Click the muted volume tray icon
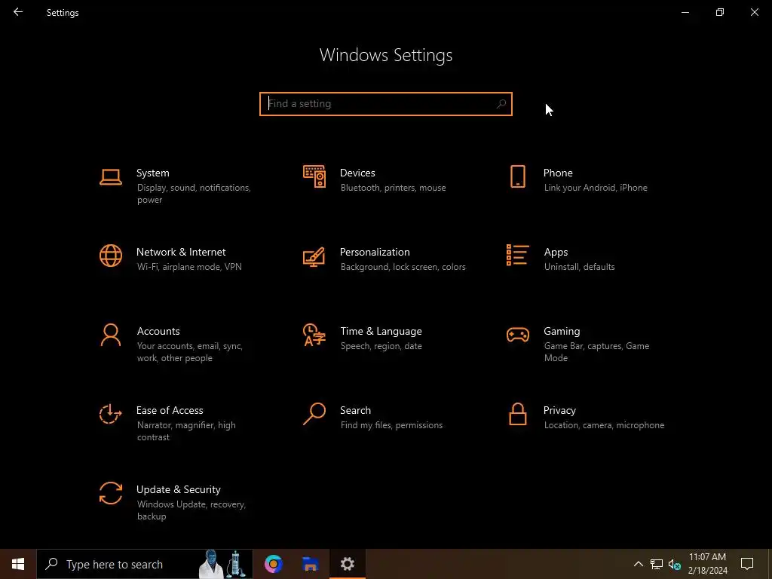The height and width of the screenshot is (579, 772). point(675,564)
